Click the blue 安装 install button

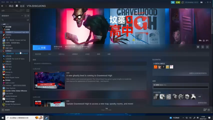42,48
